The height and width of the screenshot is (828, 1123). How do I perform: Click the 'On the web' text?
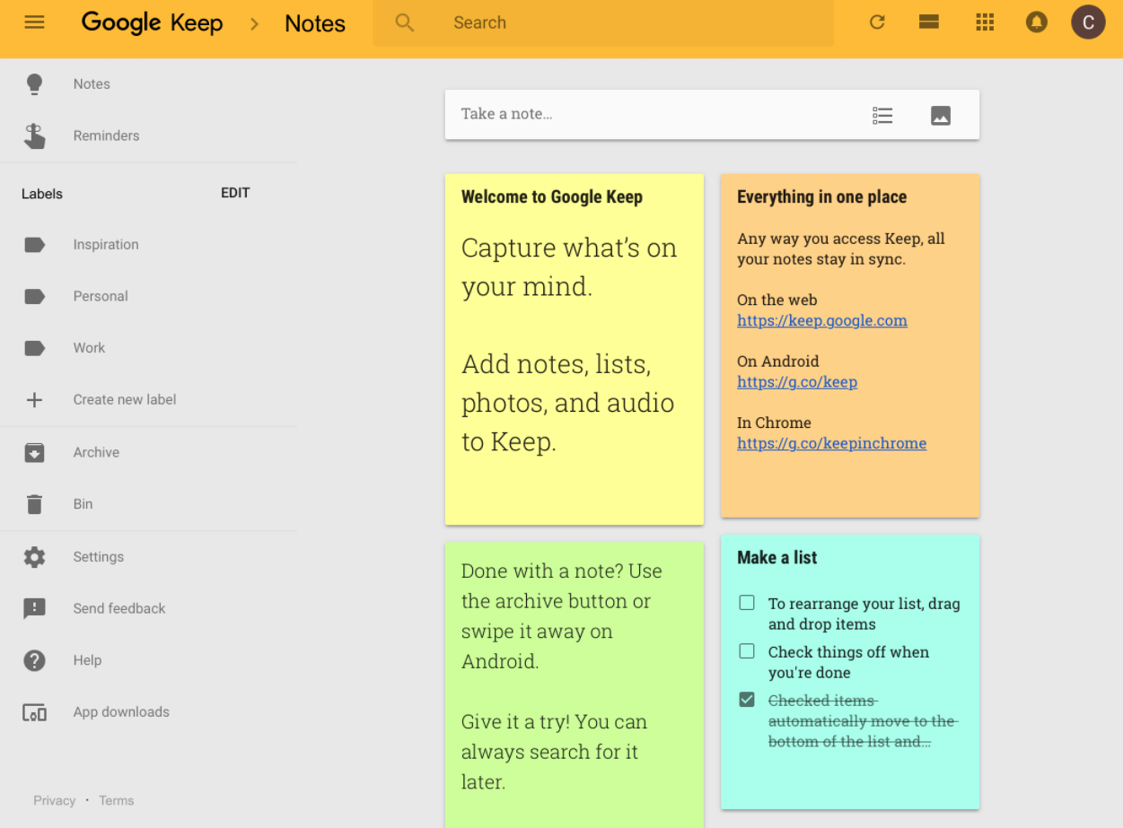click(x=776, y=301)
